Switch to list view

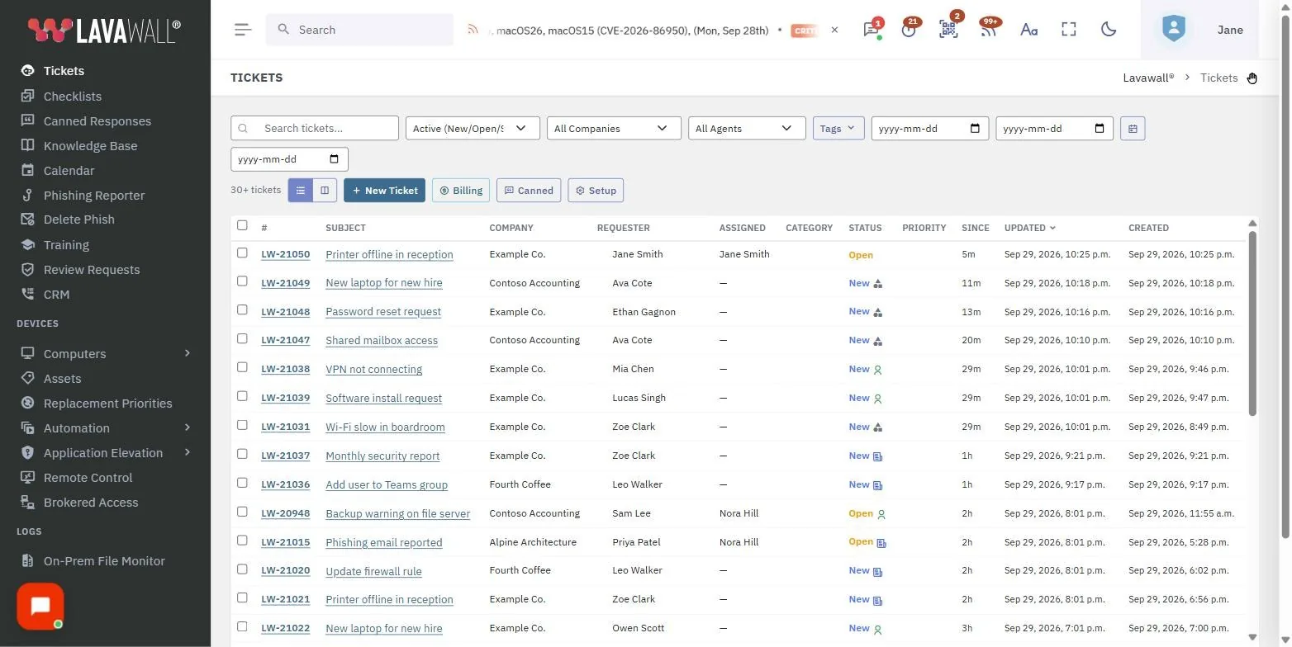[x=301, y=191]
